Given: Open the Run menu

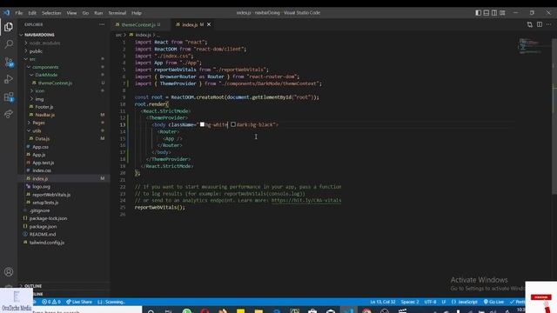Looking at the screenshot, I should coord(98,13).
